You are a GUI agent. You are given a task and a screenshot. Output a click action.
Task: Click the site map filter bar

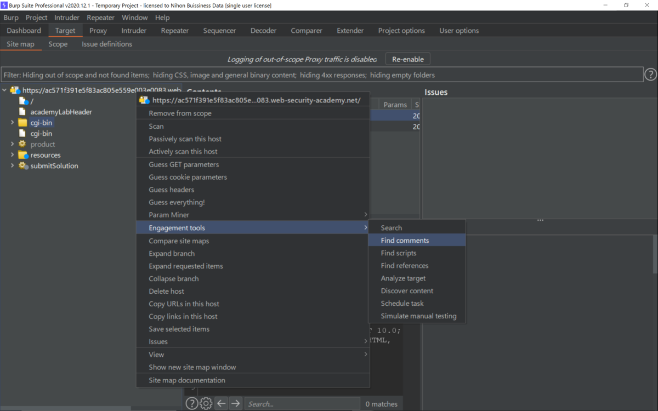(322, 75)
